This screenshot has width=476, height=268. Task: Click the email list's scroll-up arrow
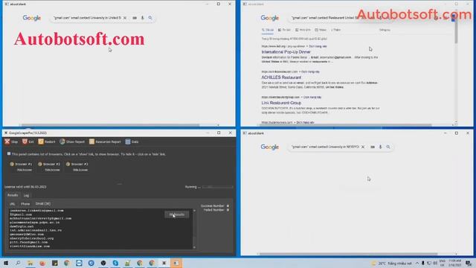(194, 211)
